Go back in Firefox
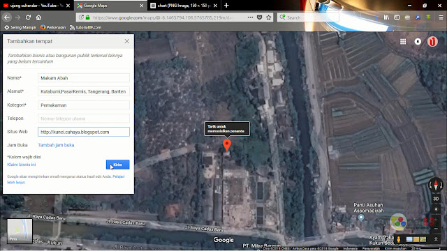Viewport: 447px width, 251px height. coord(7,17)
